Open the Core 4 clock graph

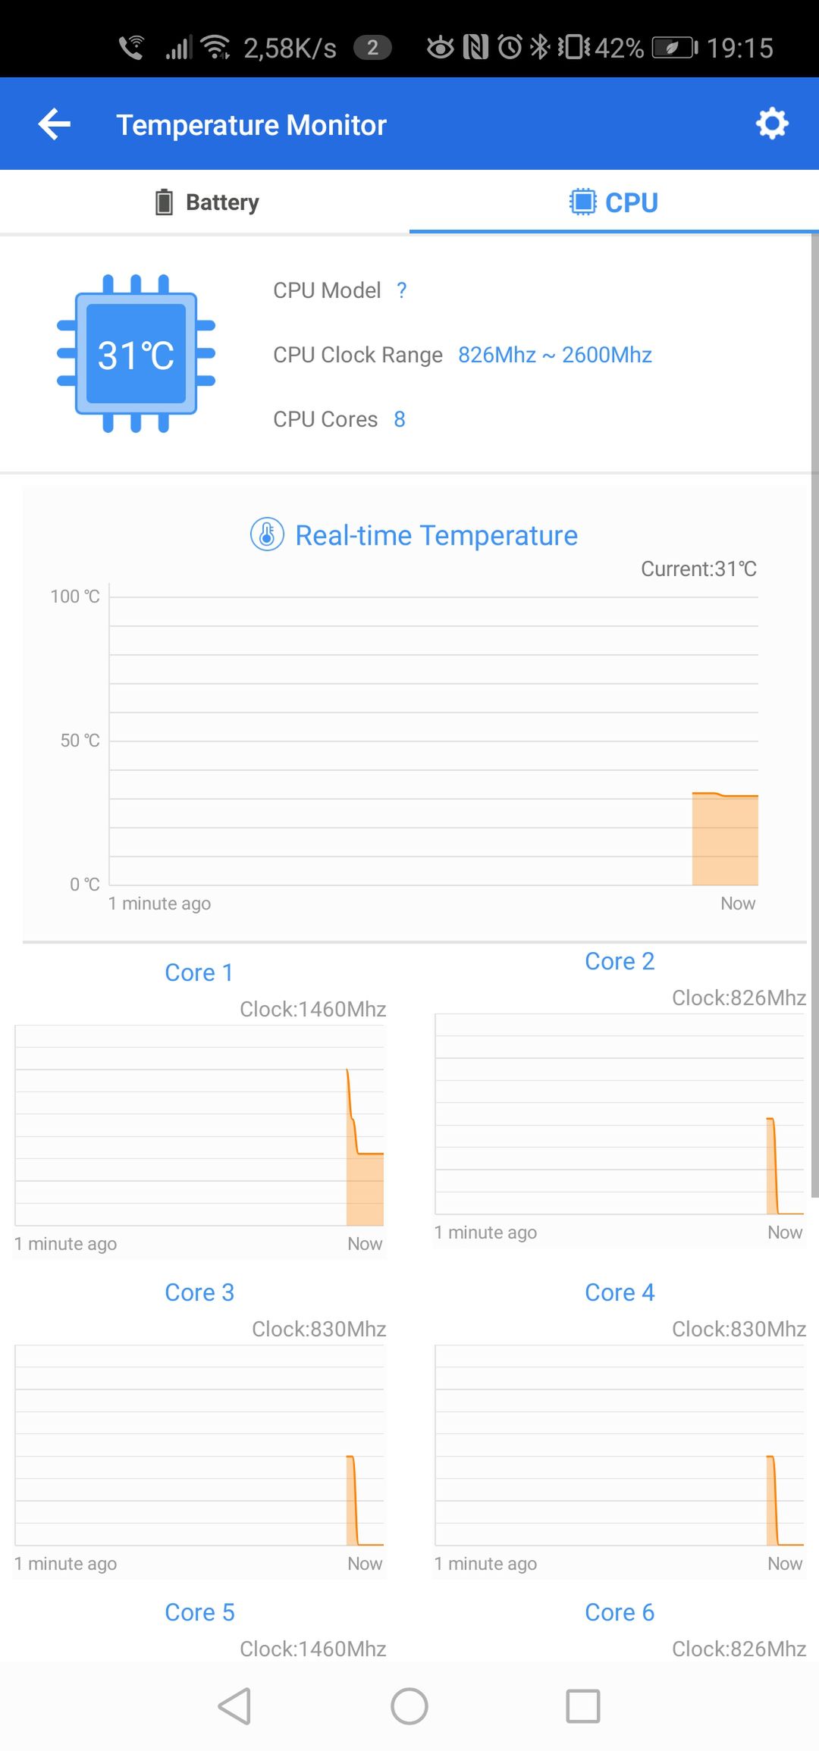(620, 1446)
